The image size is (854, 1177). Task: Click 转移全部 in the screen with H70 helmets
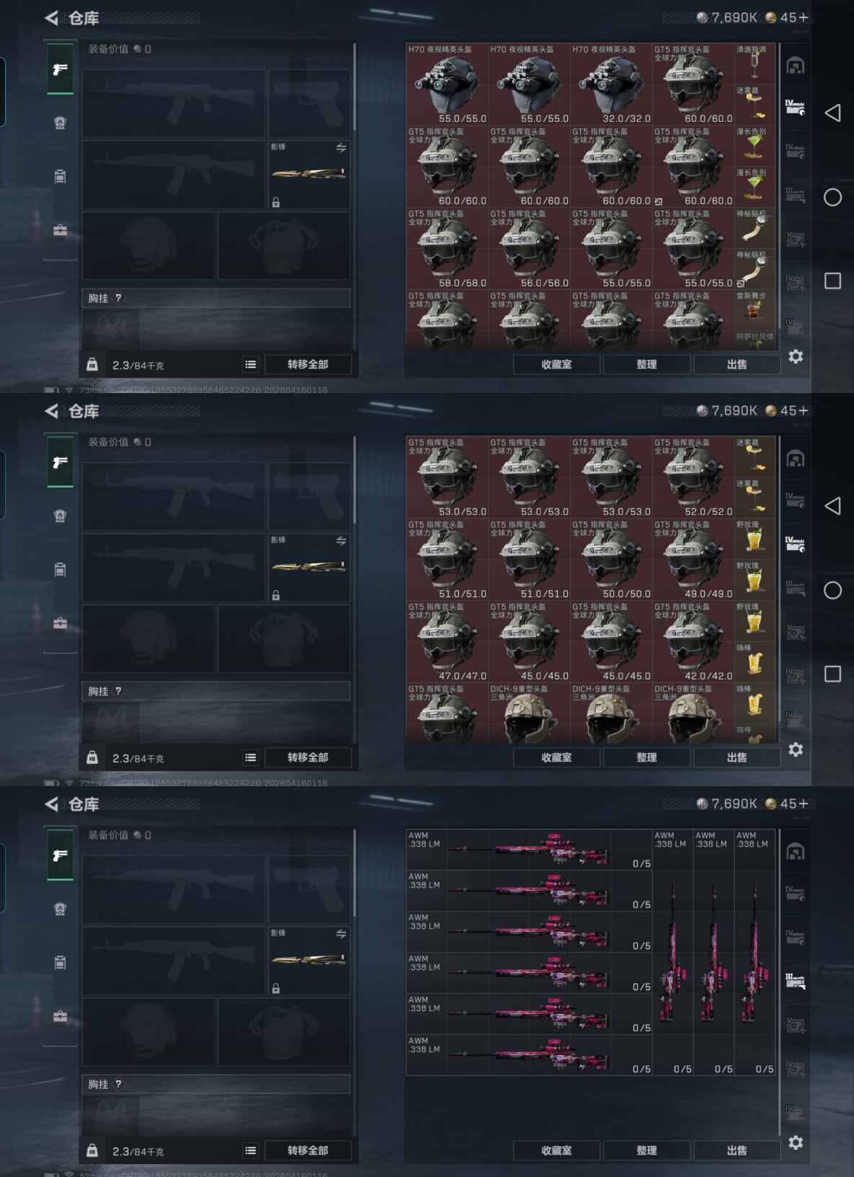coord(308,364)
